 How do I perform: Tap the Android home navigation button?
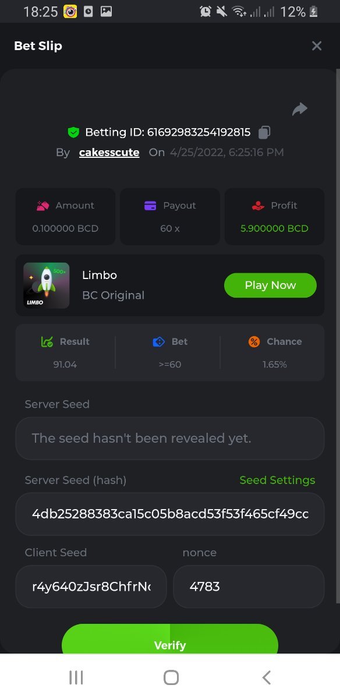171,677
